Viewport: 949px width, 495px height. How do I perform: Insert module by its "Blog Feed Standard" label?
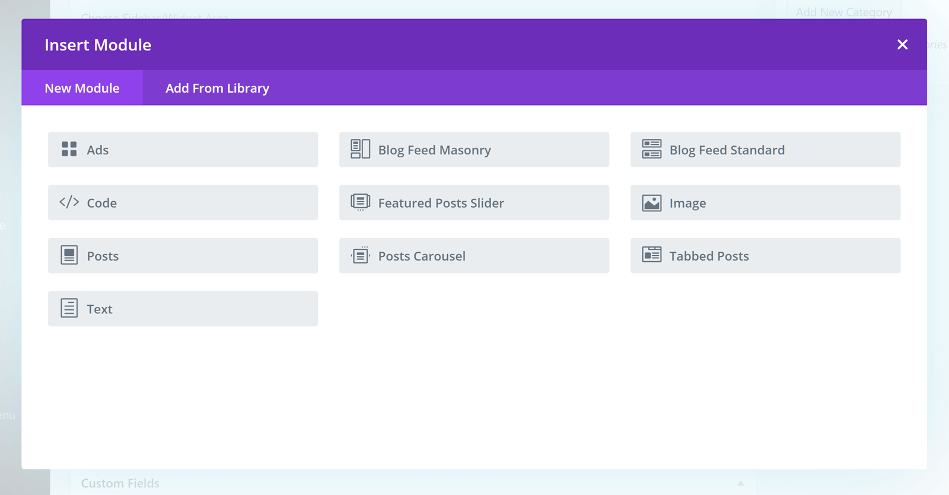point(727,150)
